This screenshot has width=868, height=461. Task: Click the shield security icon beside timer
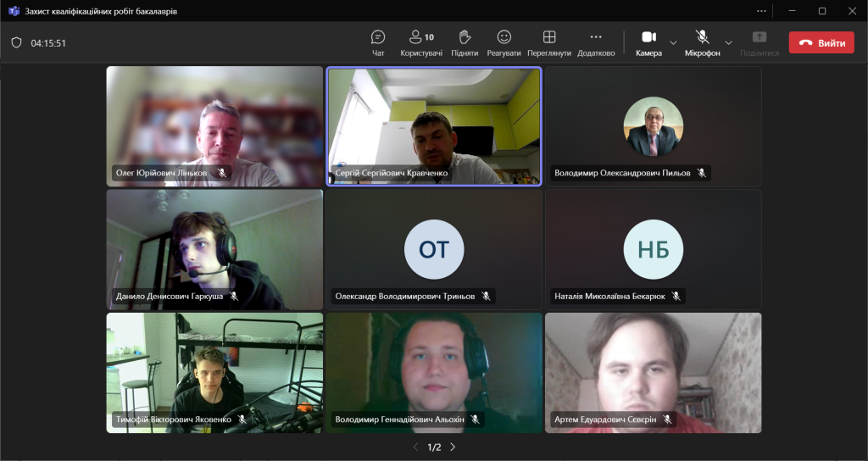pos(17,42)
